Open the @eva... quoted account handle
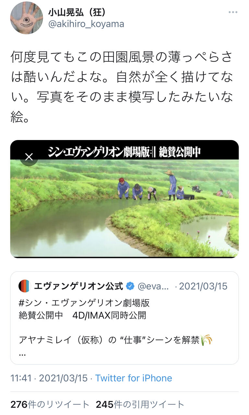 point(153,286)
